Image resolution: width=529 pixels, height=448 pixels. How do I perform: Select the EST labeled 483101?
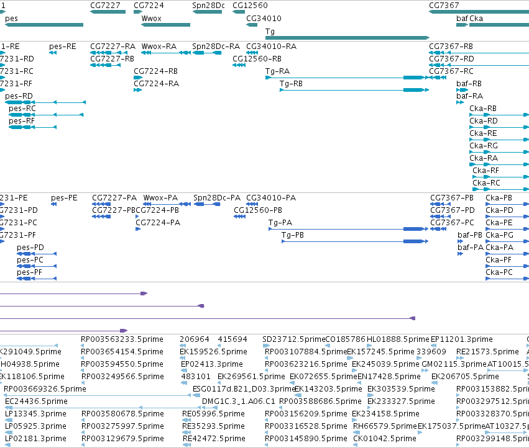184,383
